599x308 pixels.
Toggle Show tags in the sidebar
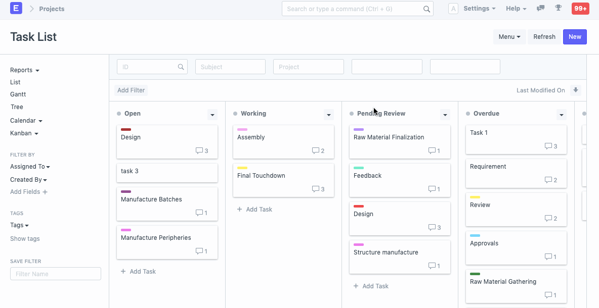pyautogui.click(x=25, y=238)
